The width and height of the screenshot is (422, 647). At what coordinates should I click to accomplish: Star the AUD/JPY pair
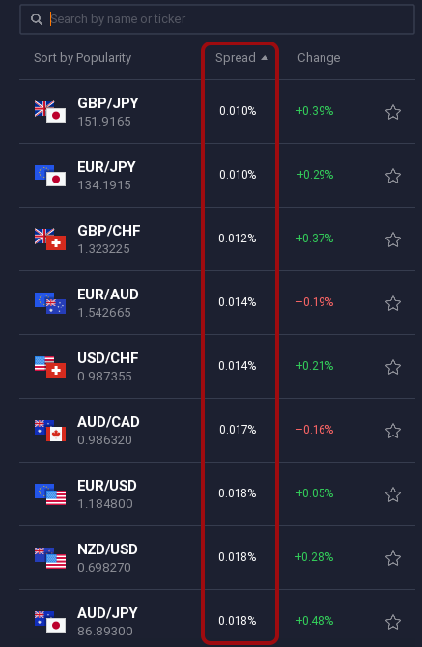393,622
